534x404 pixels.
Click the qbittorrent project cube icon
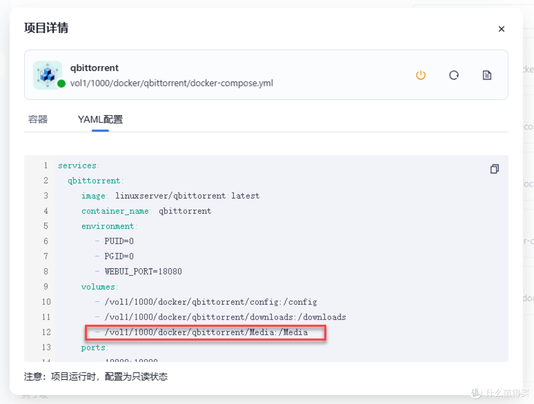pyautogui.click(x=47, y=75)
